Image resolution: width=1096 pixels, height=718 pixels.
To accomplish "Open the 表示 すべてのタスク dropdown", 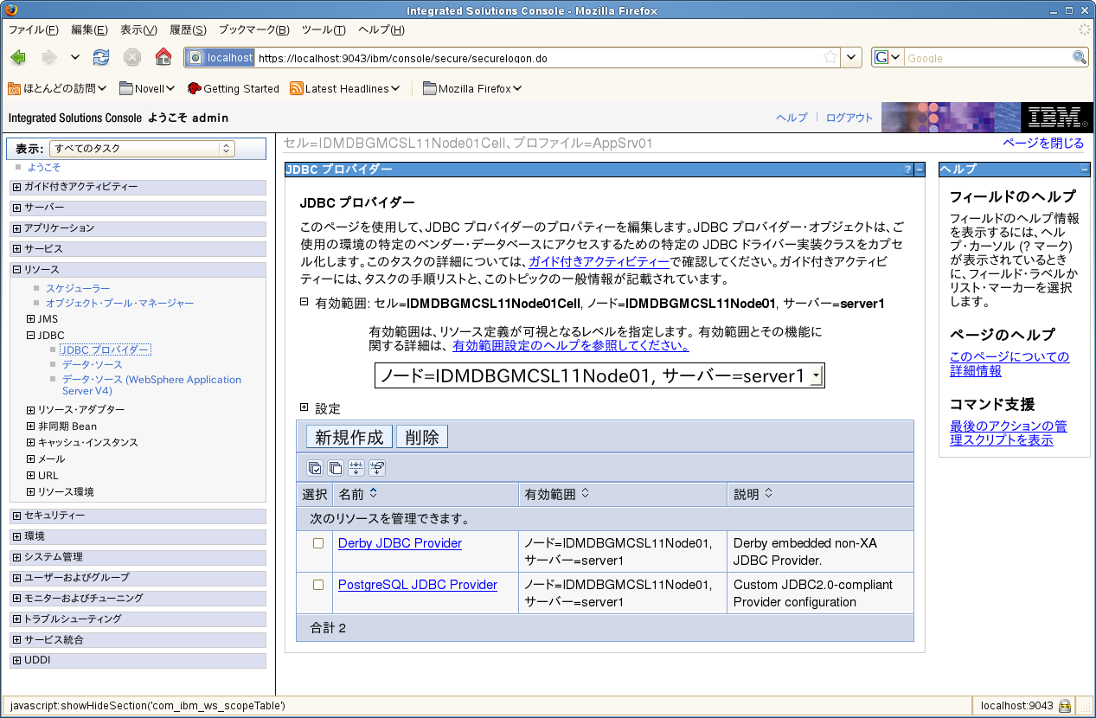I will [x=142, y=149].
